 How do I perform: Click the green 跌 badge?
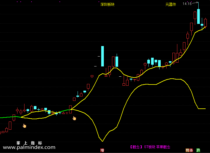pyautogui.click(x=198, y=150)
